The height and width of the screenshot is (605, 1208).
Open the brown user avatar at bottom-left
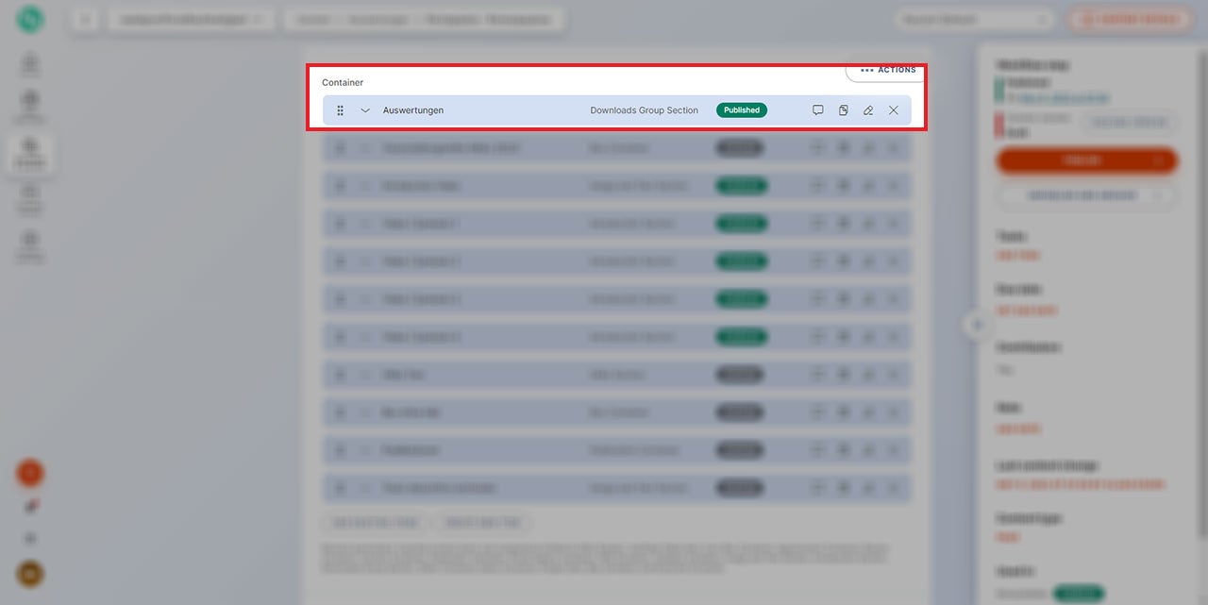tap(30, 574)
